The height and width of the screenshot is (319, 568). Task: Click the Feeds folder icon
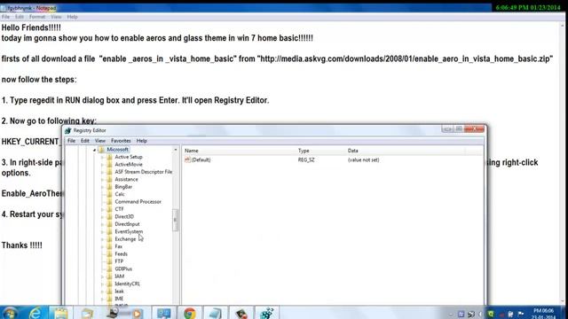(x=109, y=254)
